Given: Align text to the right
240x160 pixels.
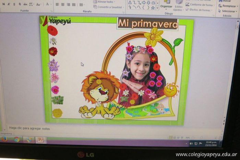Looking at the screenshot, I should (x=68, y=4).
